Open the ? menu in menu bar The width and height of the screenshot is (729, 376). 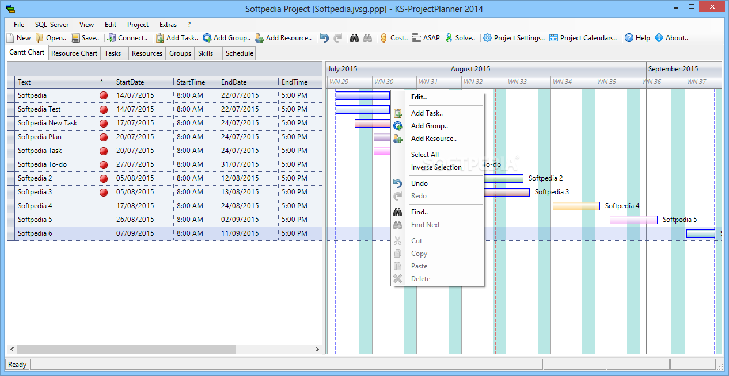coord(189,25)
